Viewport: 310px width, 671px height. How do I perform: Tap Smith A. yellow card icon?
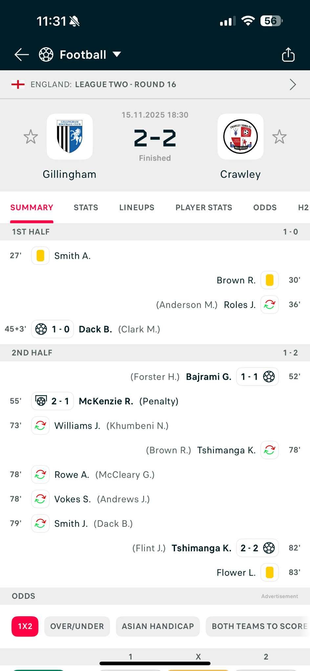(40, 255)
